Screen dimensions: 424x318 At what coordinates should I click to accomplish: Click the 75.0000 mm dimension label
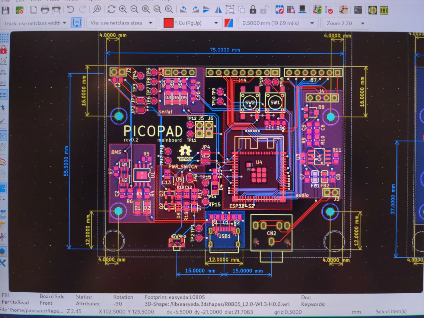click(225, 50)
